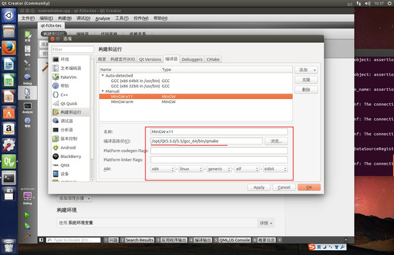394x255 pixels.
Task: Open Ubuntu Software Center from the dock
Action: [9, 113]
